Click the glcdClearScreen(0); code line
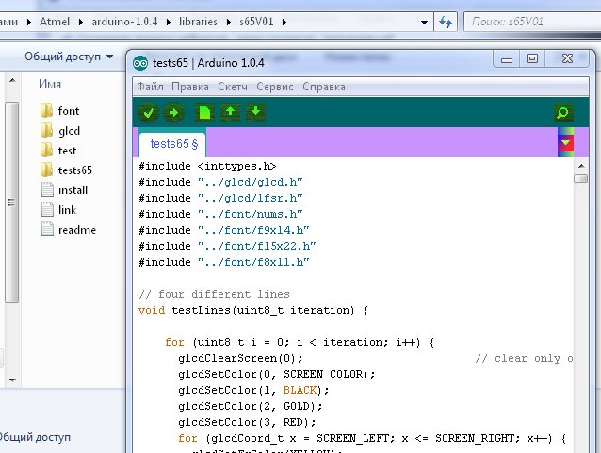 point(240,358)
